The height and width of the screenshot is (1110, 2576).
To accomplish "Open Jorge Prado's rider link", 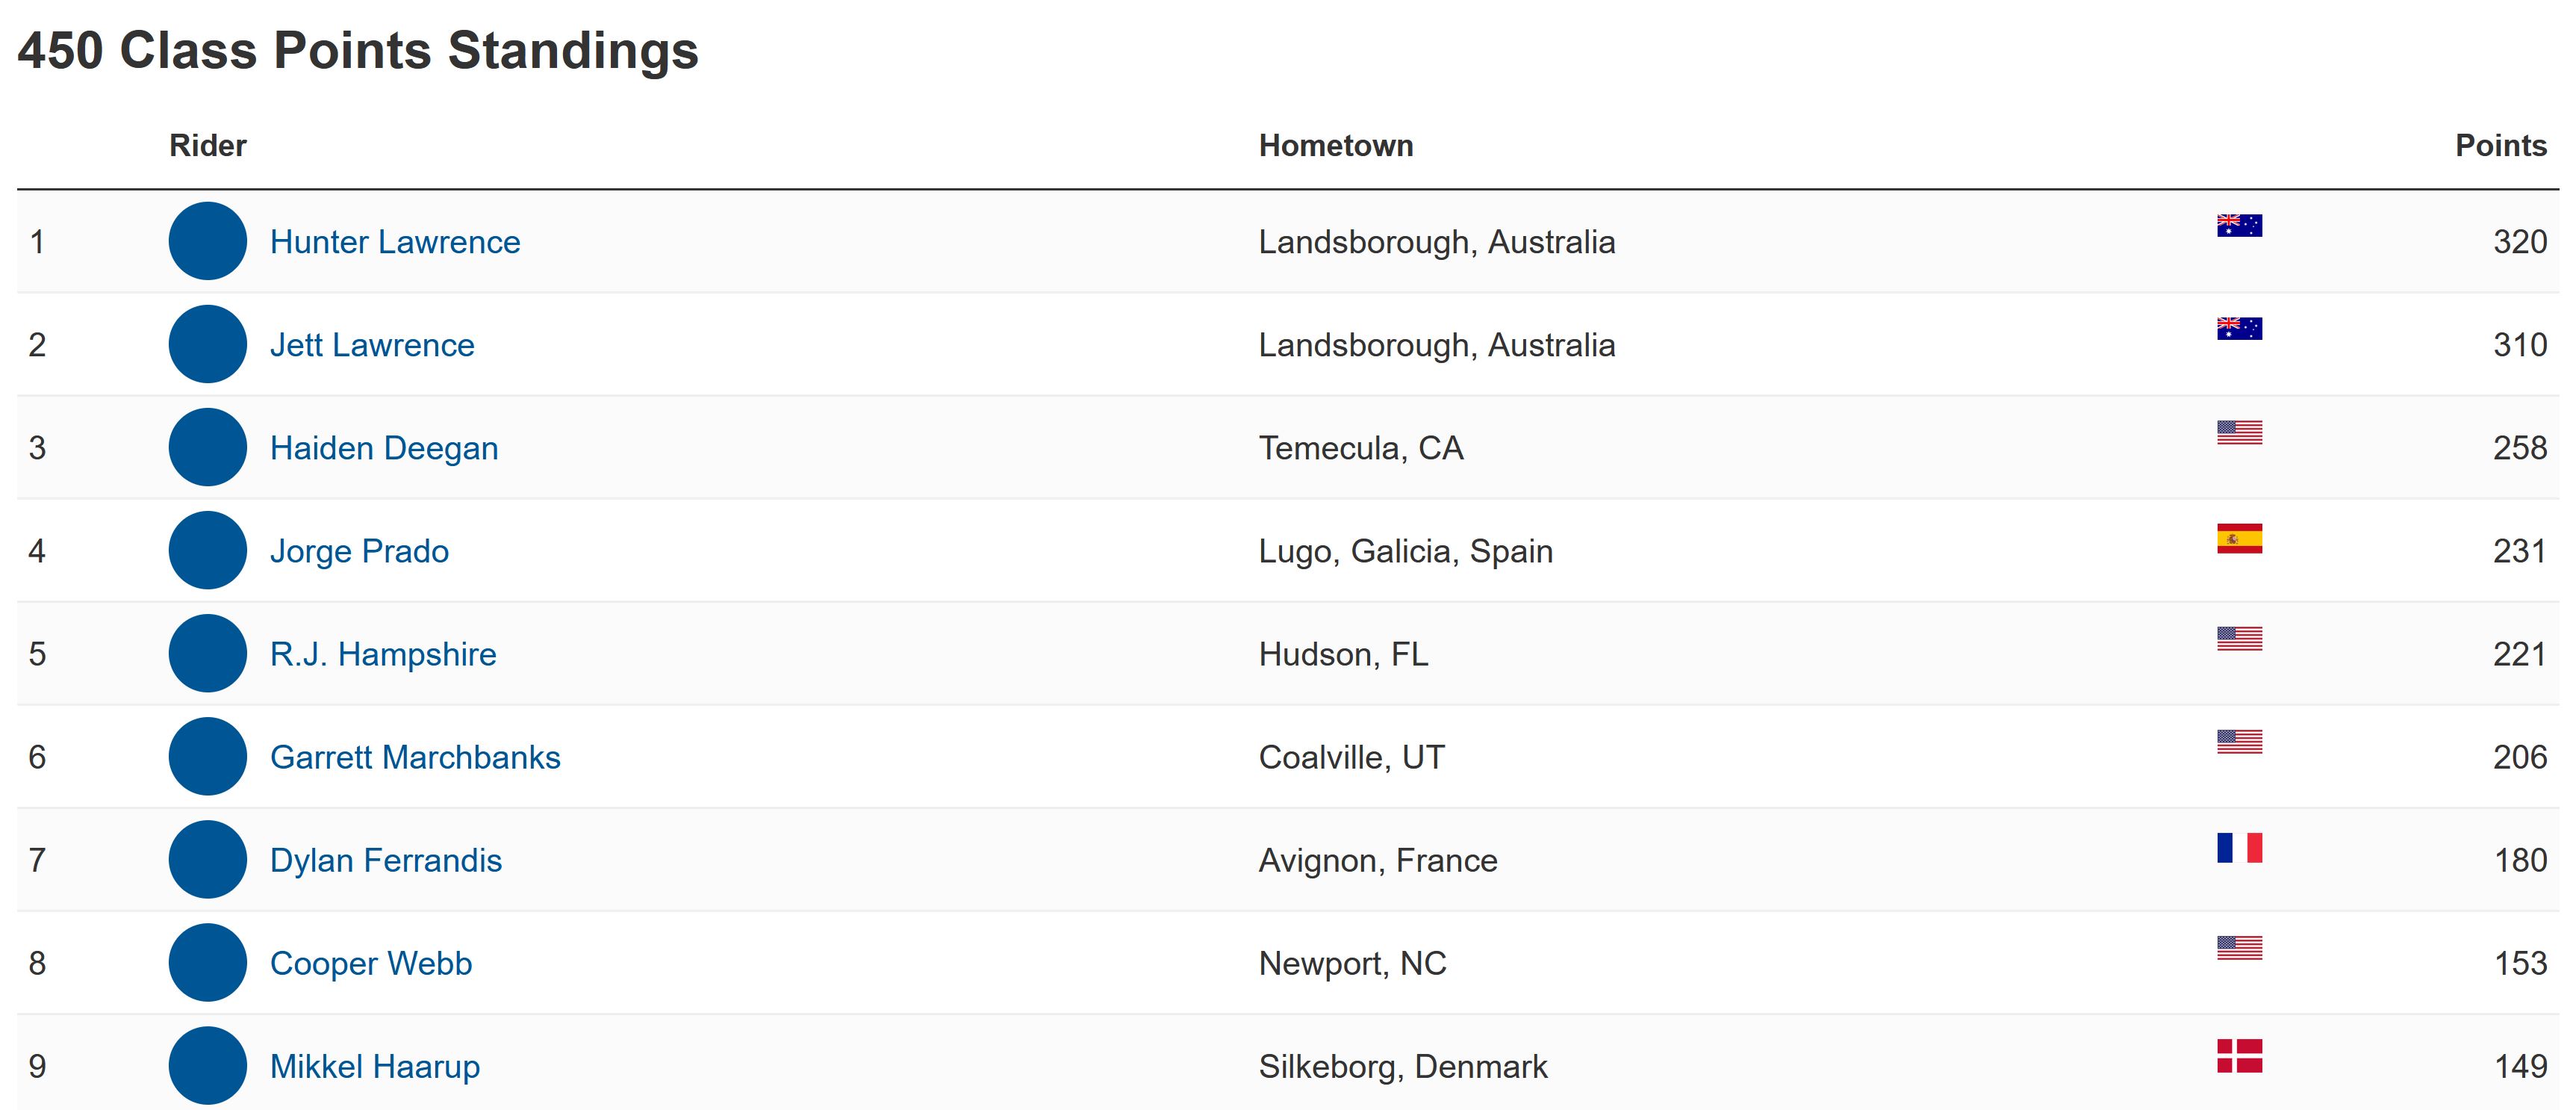I will (359, 551).
